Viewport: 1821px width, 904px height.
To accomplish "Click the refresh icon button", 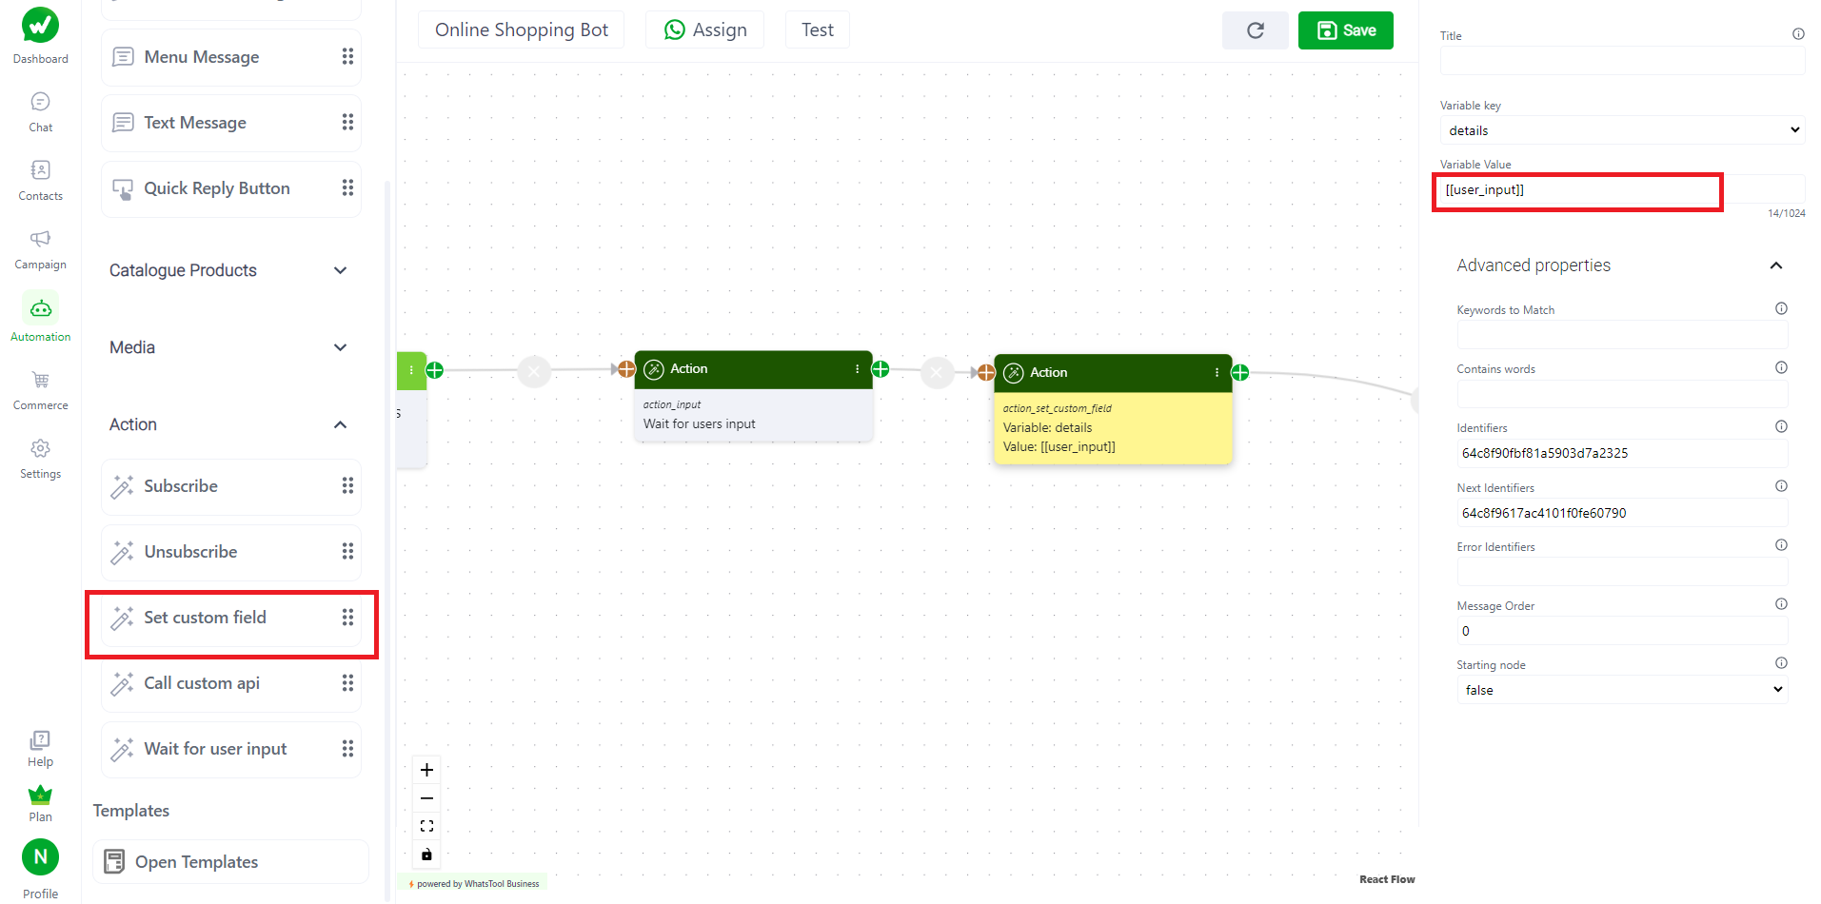I will coord(1255,30).
